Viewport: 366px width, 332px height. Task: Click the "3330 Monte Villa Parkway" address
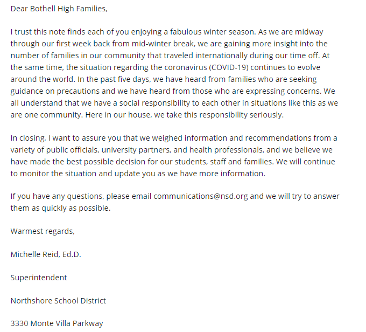tap(57, 323)
